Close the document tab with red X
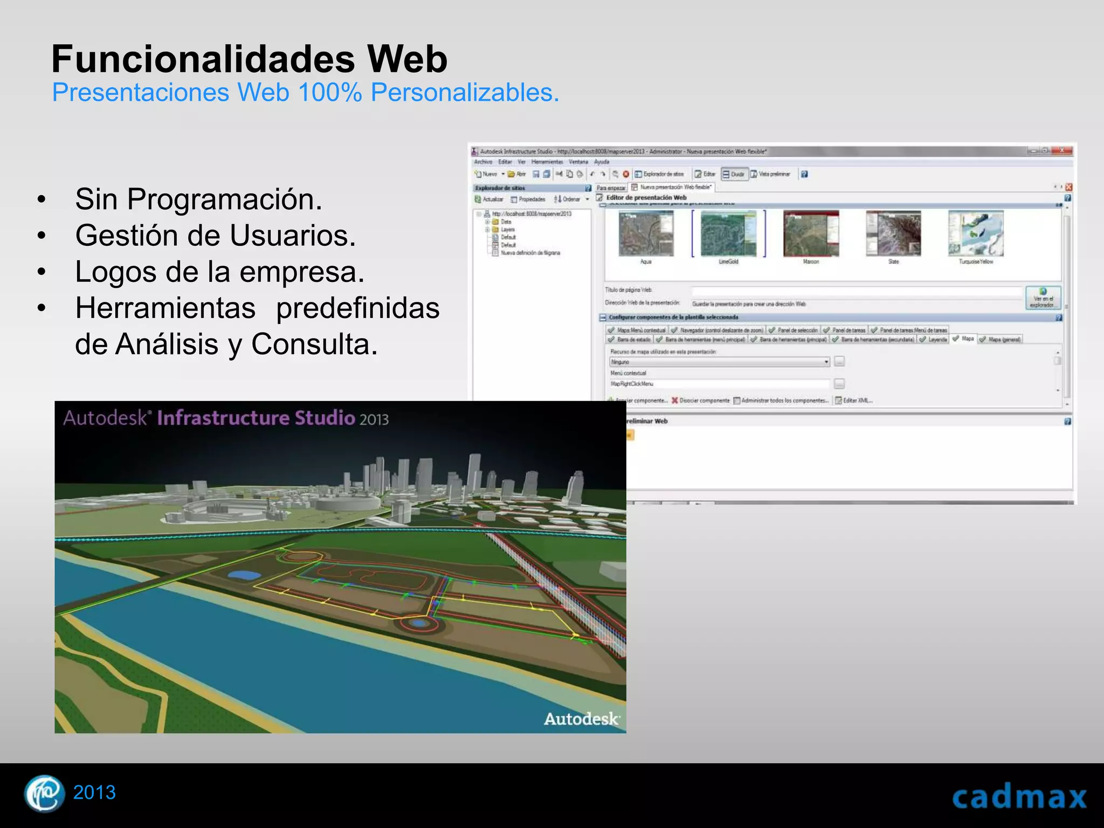The height and width of the screenshot is (828, 1104). click(1069, 187)
